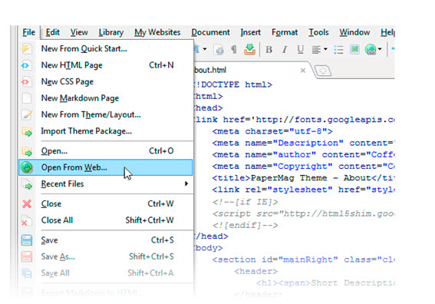The height and width of the screenshot is (304, 435).
Task: Click the blank Markdown page icon
Action: click(26, 98)
